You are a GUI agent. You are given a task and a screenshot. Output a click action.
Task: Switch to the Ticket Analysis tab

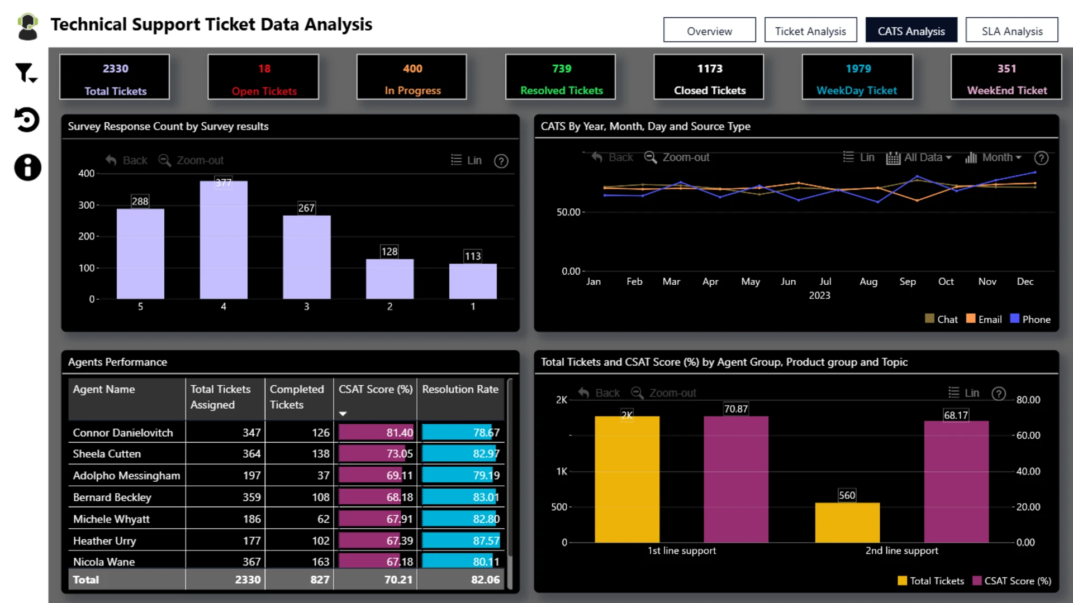pos(810,31)
